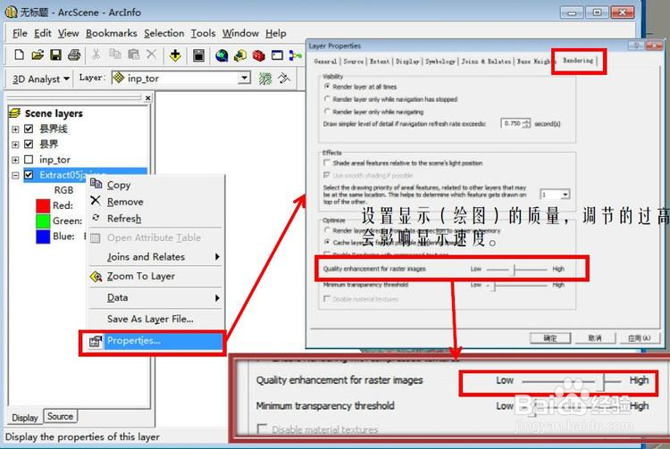Click the yellow-blue icon next to the globe
This screenshot has width=670, height=449.
[x=240, y=55]
